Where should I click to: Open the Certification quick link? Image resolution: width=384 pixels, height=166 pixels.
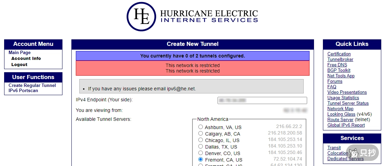339,54
